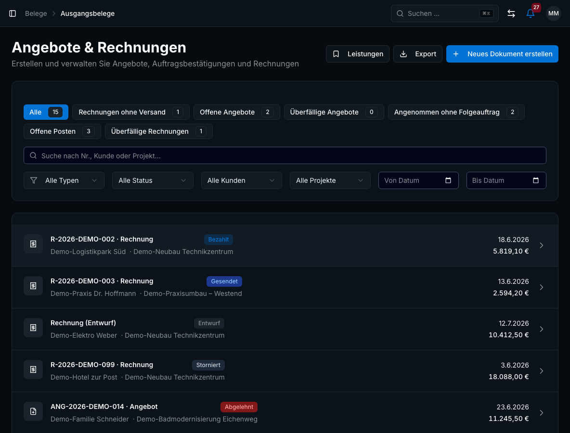
Task: Click the date 13.6.2026
Action: pyautogui.click(x=513, y=281)
